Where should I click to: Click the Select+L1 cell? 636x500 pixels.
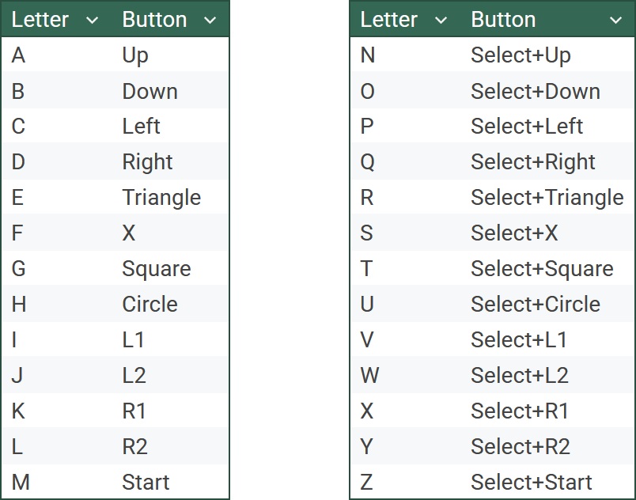click(519, 340)
